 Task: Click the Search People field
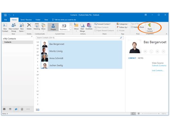coord(138,24)
